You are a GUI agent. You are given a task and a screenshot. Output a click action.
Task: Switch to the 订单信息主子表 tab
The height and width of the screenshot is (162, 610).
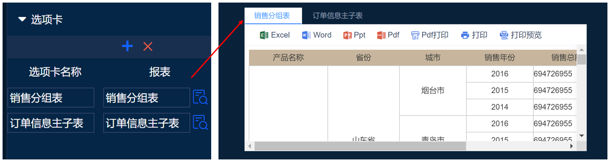click(x=338, y=16)
